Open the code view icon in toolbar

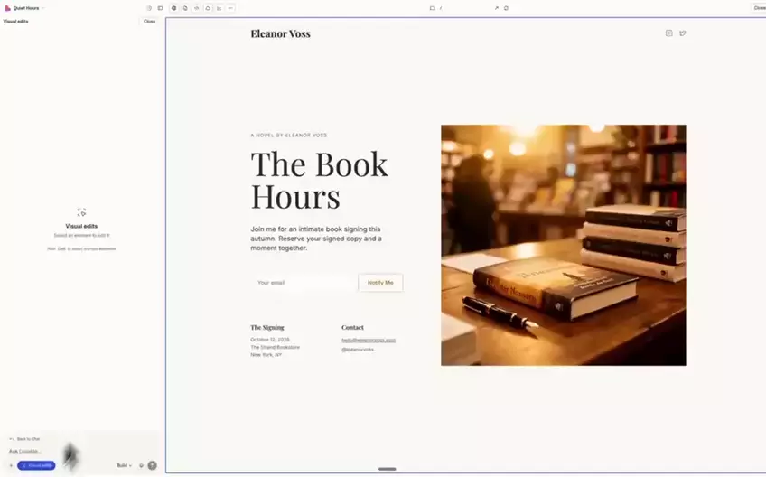pyautogui.click(x=196, y=8)
